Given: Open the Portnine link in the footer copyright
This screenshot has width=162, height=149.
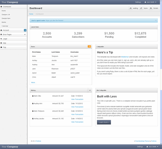Looking at the screenshot, I should [x=38, y=141].
